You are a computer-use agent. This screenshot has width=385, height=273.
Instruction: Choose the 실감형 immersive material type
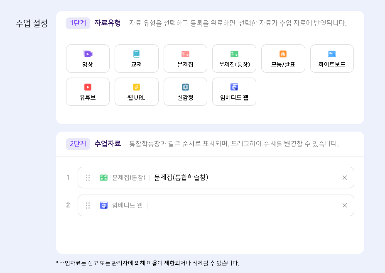tap(185, 92)
